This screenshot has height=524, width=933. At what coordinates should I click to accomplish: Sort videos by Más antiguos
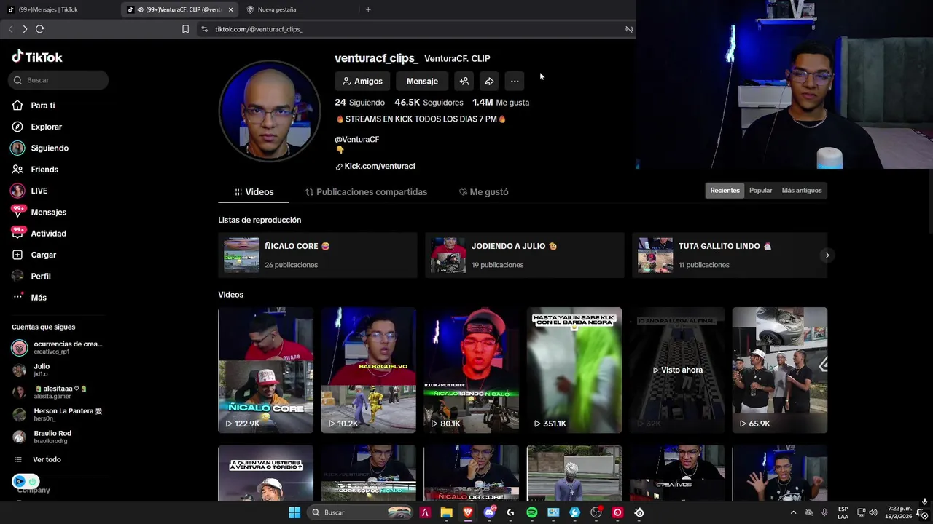point(801,191)
